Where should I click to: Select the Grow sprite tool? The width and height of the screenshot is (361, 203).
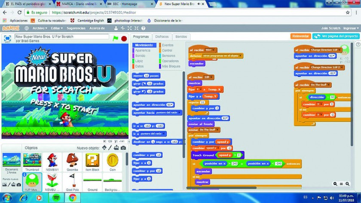(x=130, y=28)
